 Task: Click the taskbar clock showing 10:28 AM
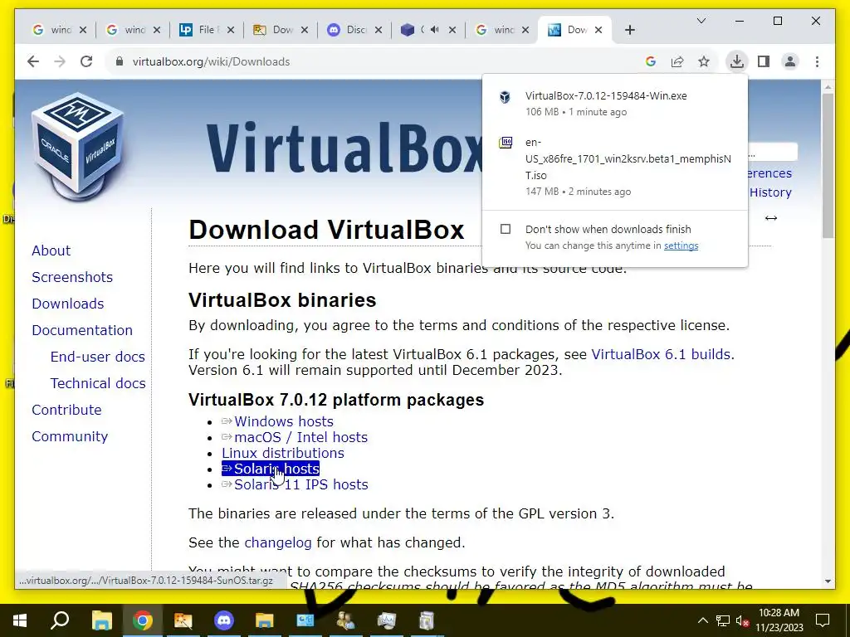(779, 620)
